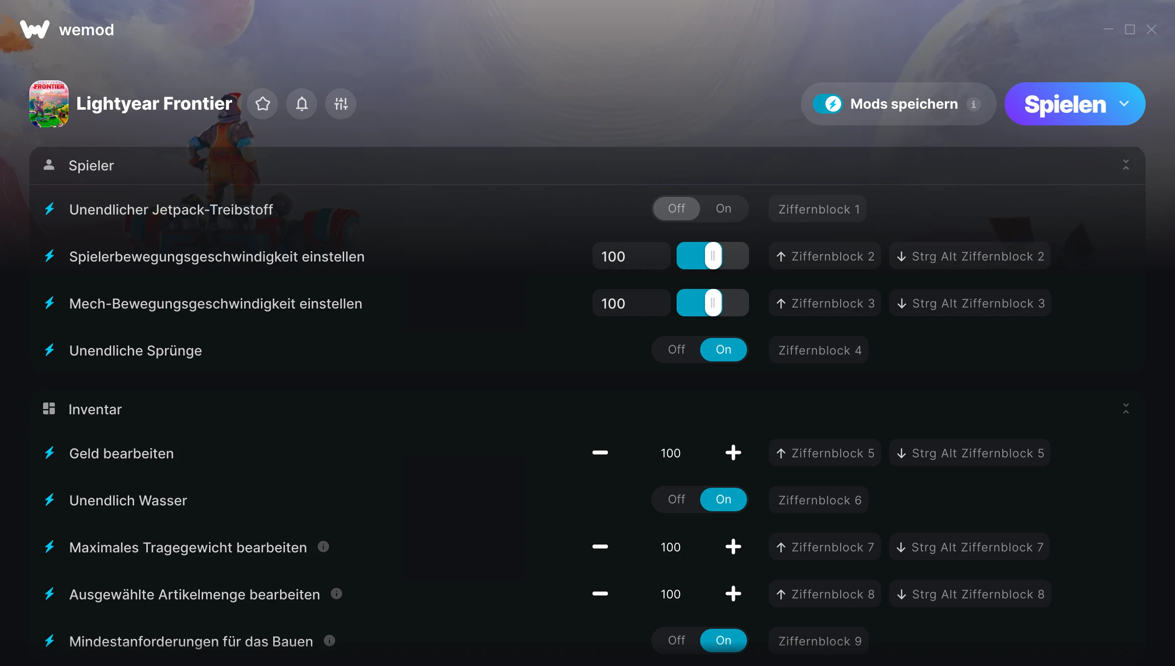Click info icon beside Mindestanforderungen für das Bauen
1175x666 pixels.
coord(329,641)
